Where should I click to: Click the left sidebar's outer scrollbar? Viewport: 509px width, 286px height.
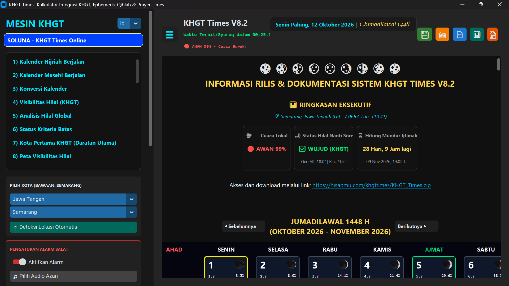[150, 78]
